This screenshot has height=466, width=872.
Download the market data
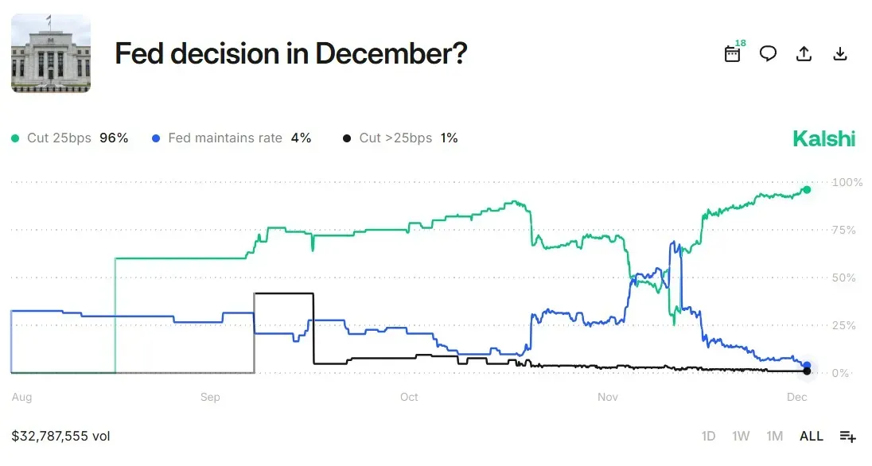click(839, 53)
